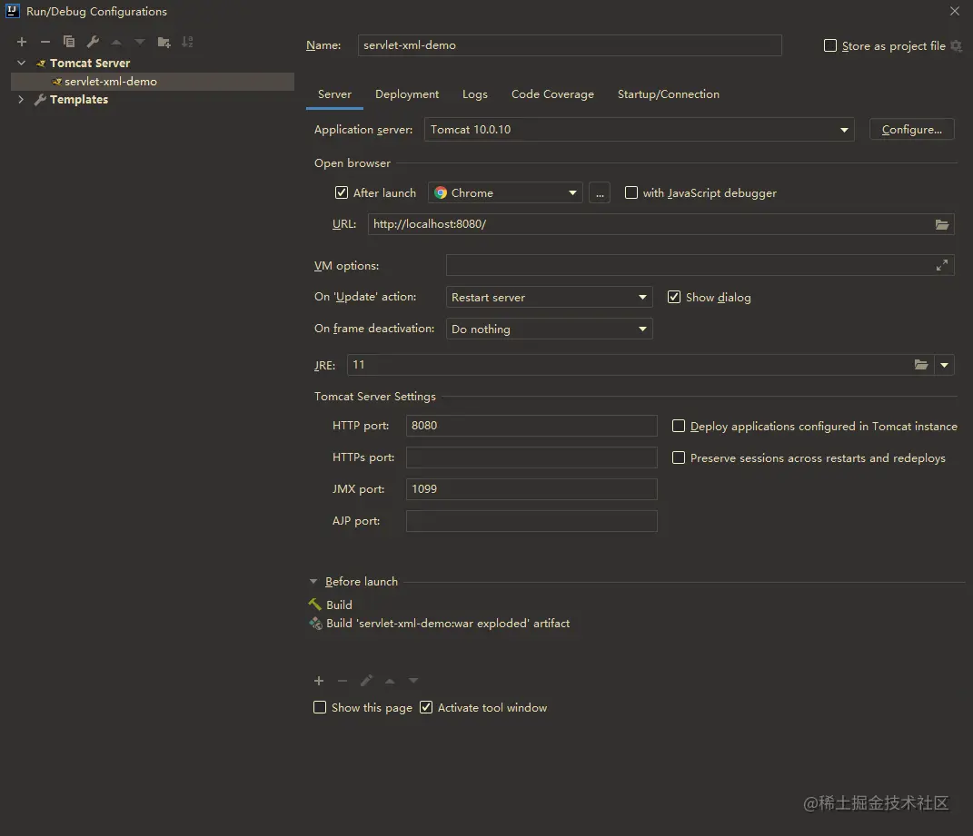Uncheck After launch in Open browser
973x836 pixels.
tap(342, 192)
